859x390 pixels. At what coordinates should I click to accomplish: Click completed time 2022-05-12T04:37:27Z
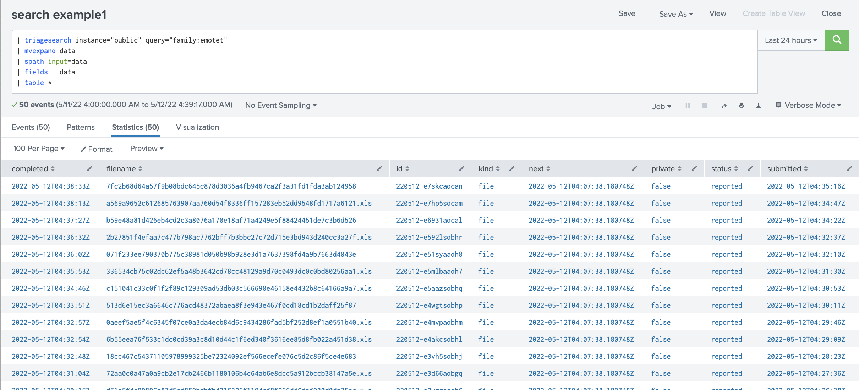[x=51, y=220]
